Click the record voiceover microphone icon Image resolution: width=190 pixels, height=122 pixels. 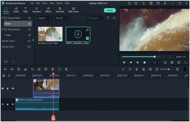pos(137,69)
